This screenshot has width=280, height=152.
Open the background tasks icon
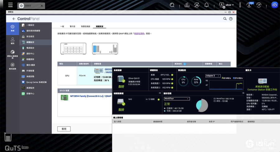click(187, 5)
